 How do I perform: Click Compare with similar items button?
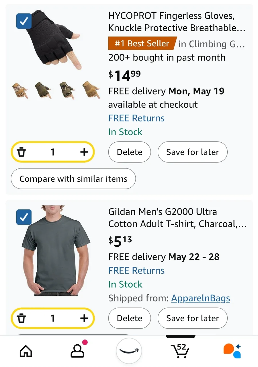73,179
